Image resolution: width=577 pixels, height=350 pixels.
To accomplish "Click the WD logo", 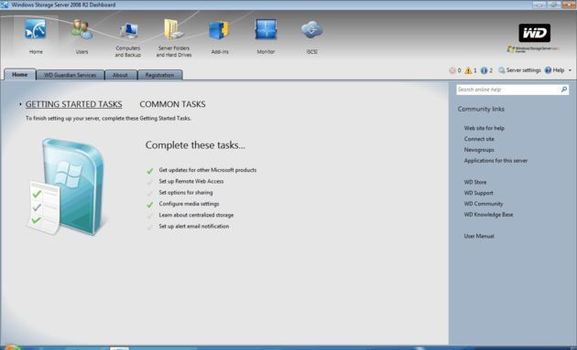I will click(x=534, y=33).
